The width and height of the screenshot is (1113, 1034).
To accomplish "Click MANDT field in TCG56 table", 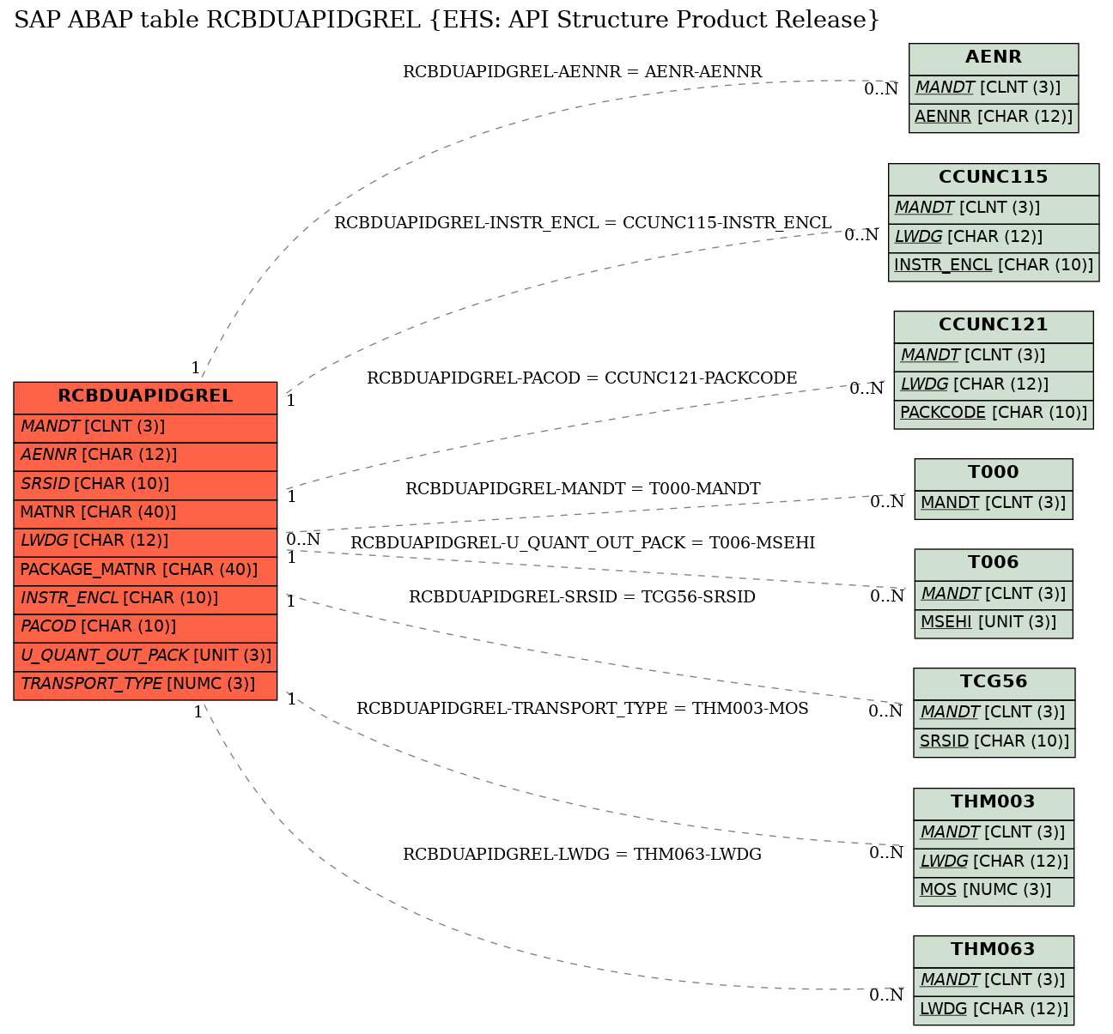I will (994, 713).
